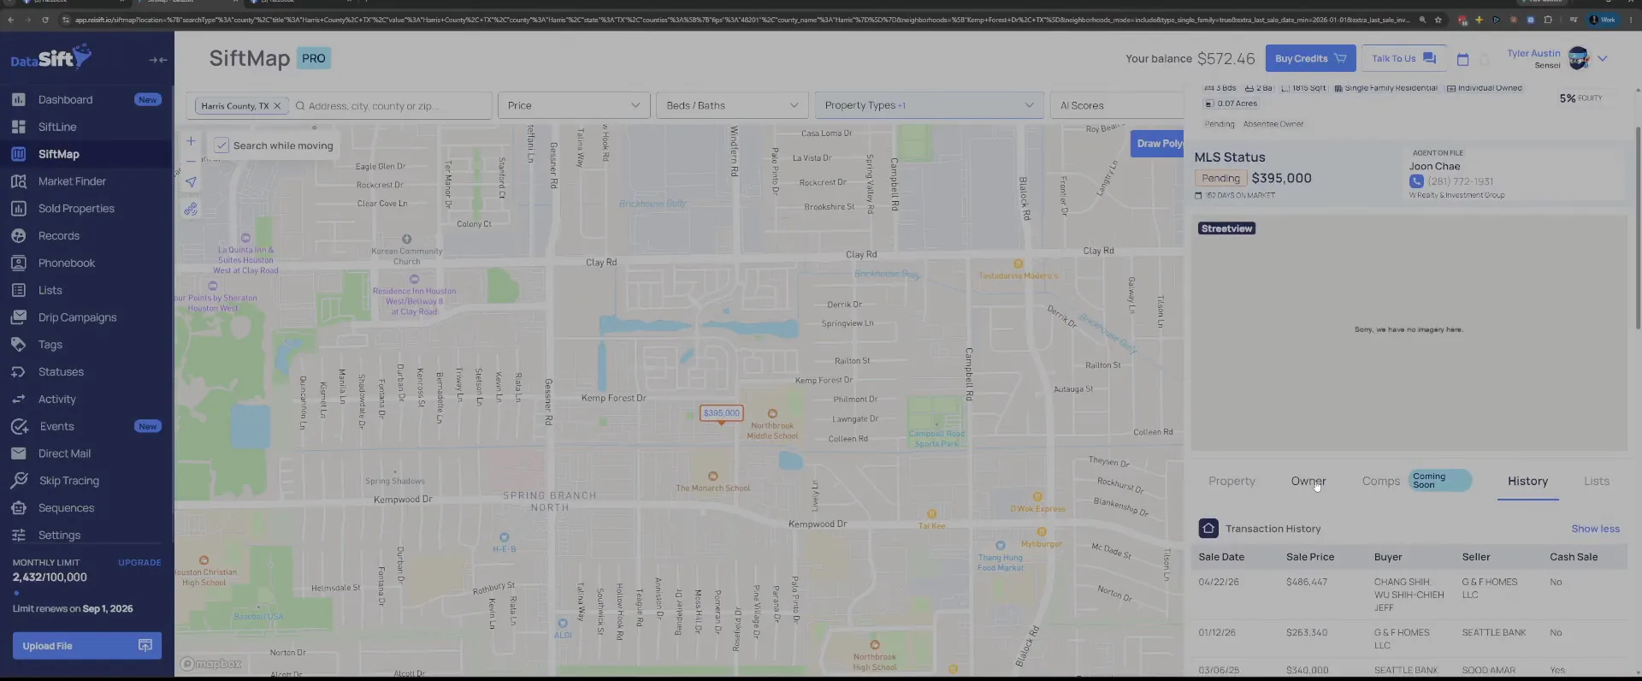Expand the user profile menu chevron
Screen dimensions: 1642x681
(x=1603, y=59)
